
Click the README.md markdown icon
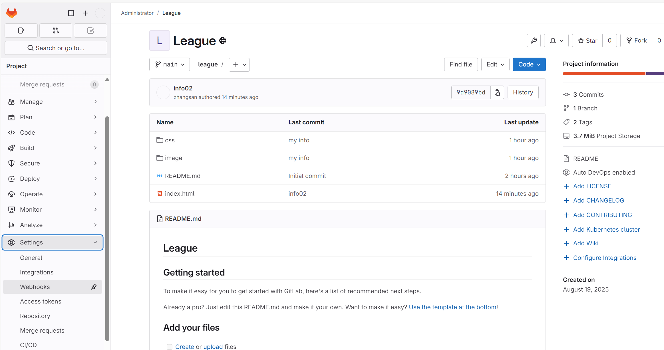click(160, 176)
